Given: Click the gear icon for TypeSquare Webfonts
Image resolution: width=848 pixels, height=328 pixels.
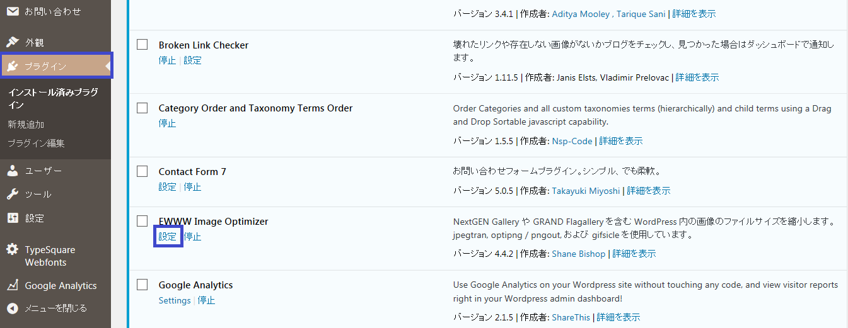Looking at the screenshot, I should tap(12, 250).
